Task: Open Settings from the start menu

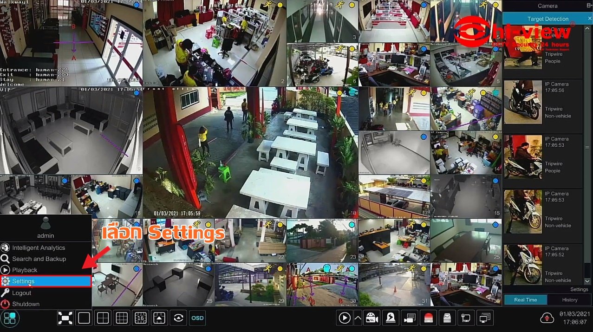Action: pyautogui.click(x=46, y=281)
